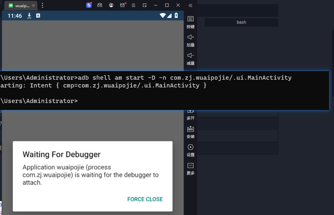
Task: Open the hamburger menu in emulator title bar
Action: (x=134, y=5)
